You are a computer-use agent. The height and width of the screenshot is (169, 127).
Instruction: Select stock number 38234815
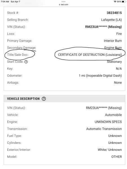click(114, 13)
